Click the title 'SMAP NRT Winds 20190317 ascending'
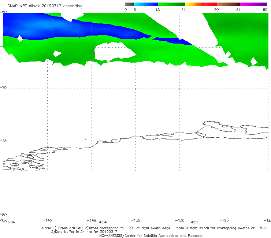The width and height of the screenshot is (271, 238). [x=45, y=6]
